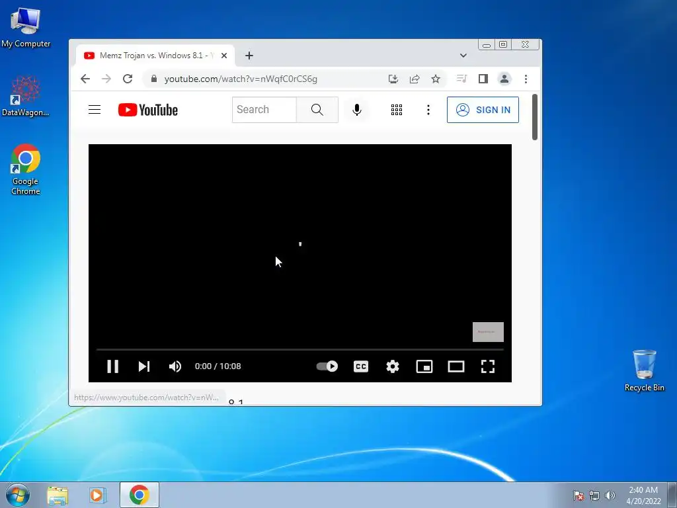Click the SIGN IN button
Image resolution: width=677 pixels, height=508 pixels.
(483, 110)
